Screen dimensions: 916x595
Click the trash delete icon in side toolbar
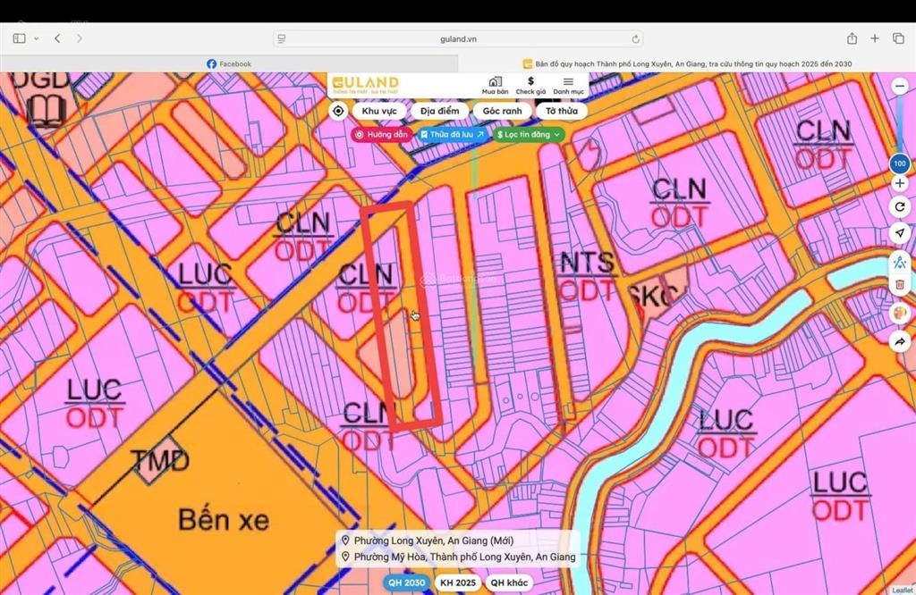point(899,284)
